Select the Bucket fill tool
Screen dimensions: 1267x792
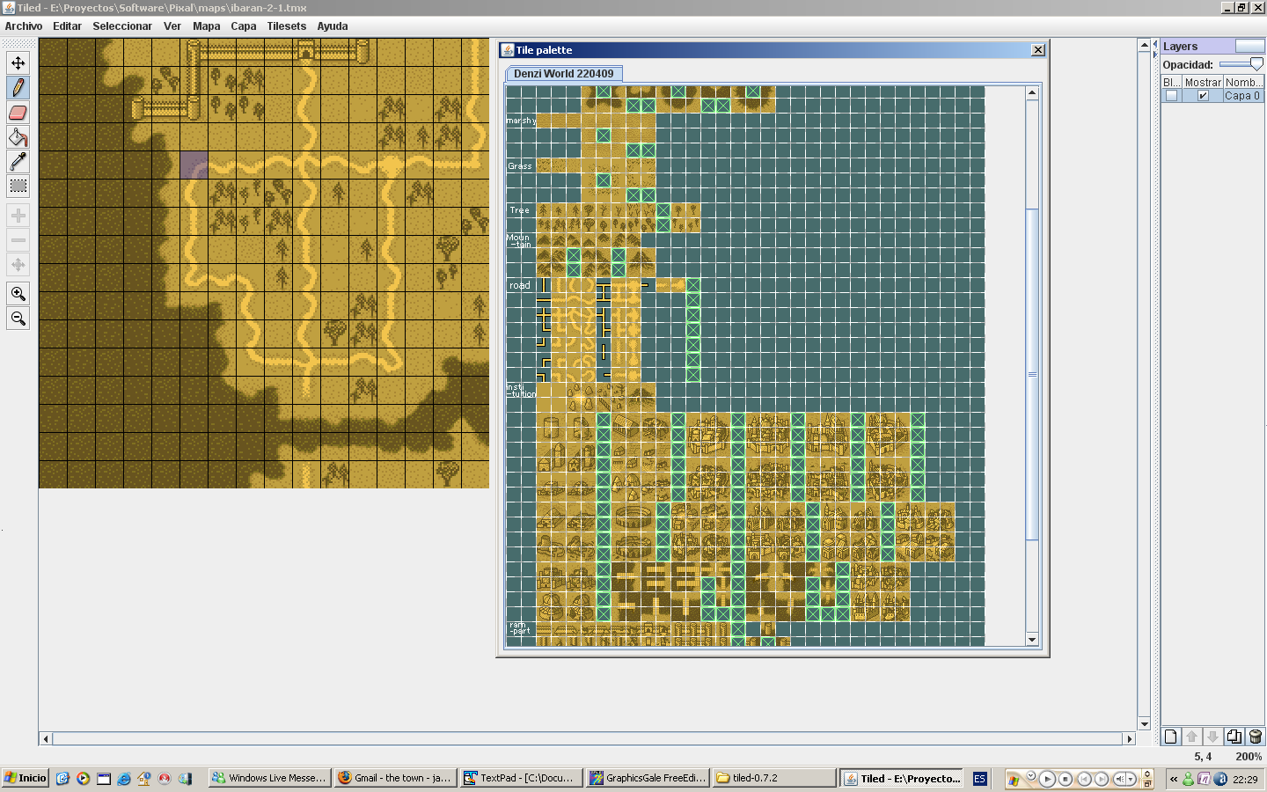tap(18, 136)
